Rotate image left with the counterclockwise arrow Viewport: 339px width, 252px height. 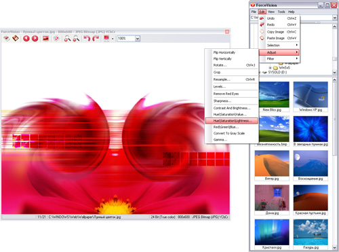tap(87, 39)
